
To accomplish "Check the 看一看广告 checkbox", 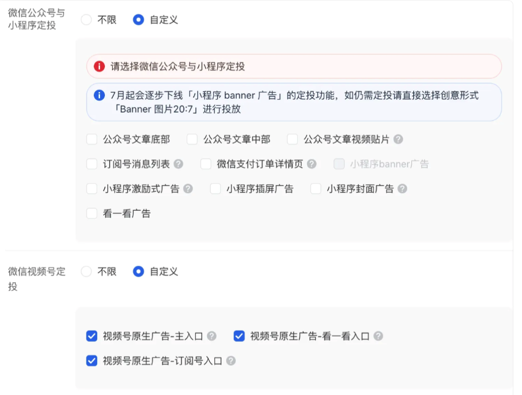I will point(92,214).
